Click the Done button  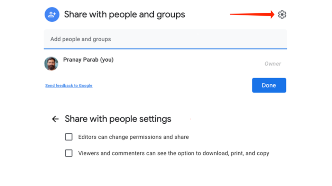pyautogui.click(x=269, y=85)
